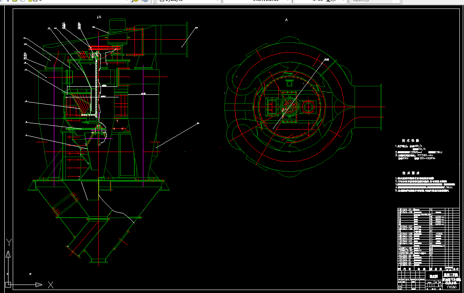This screenshot has width=464, height=293.
Task: Click the '技术性能' heading text
Action: pyautogui.click(x=411, y=141)
